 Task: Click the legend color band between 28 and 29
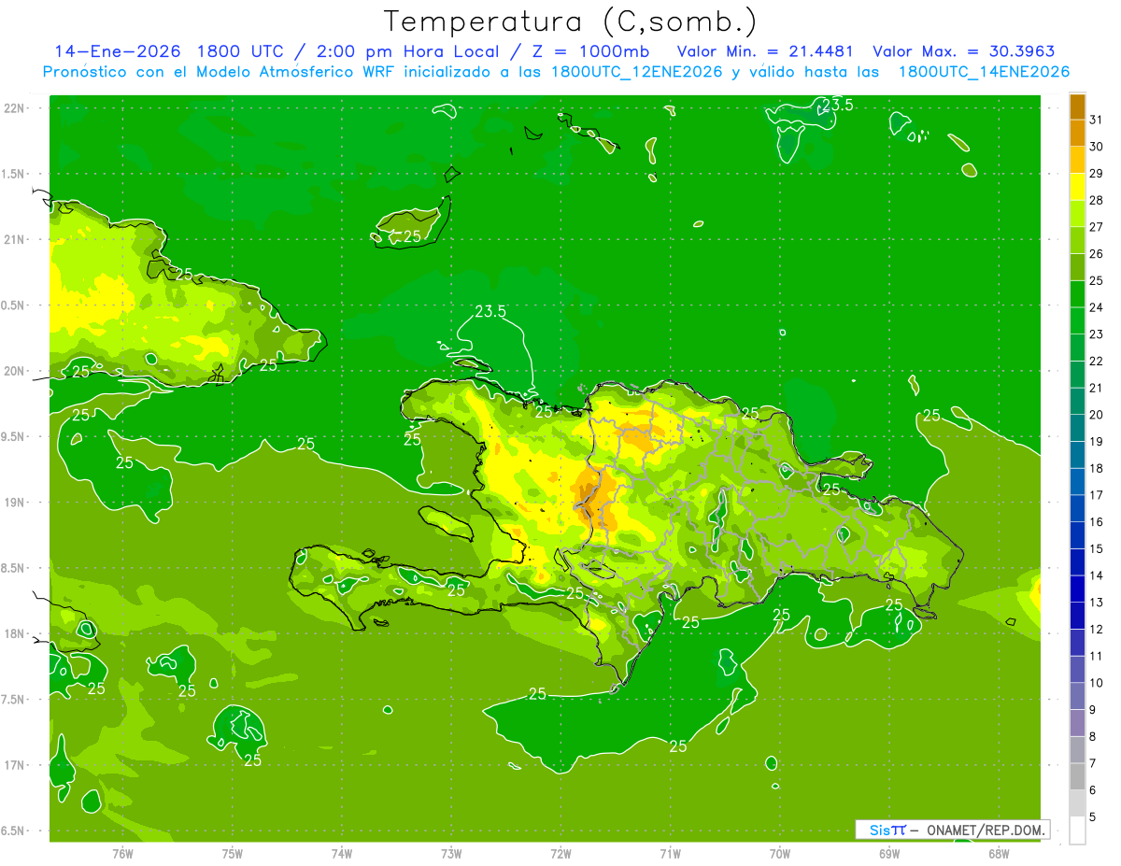tap(1077, 187)
